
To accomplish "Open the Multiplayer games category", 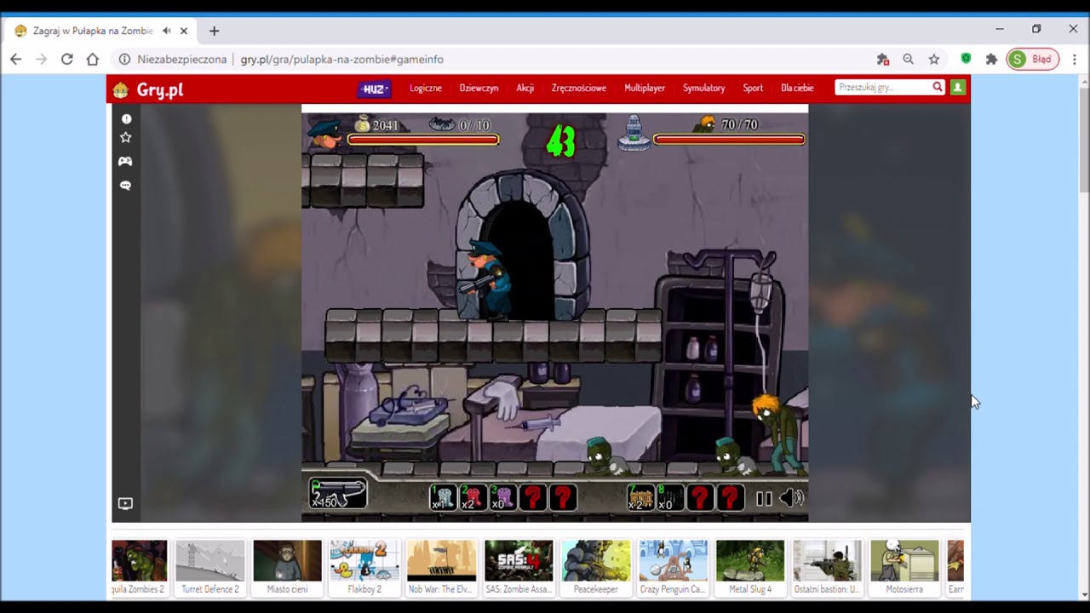I will pos(645,88).
